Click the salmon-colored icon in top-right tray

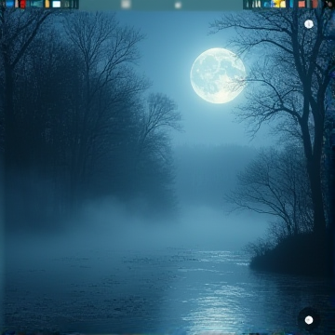tap(301, 4)
